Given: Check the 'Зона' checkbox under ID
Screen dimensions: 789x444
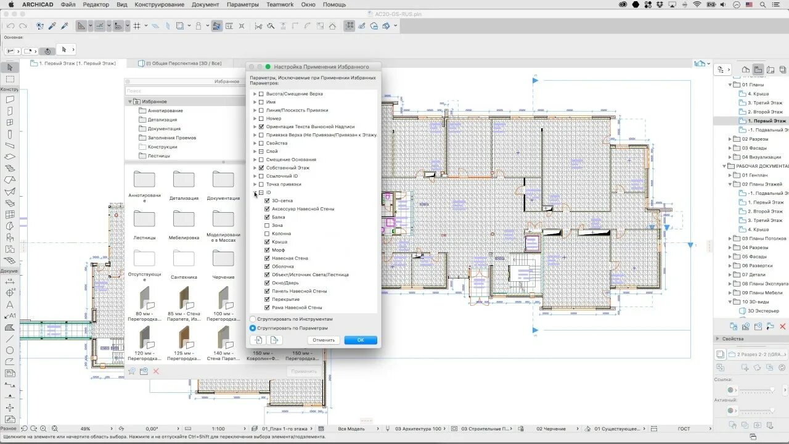Looking at the screenshot, I should (267, 225).
